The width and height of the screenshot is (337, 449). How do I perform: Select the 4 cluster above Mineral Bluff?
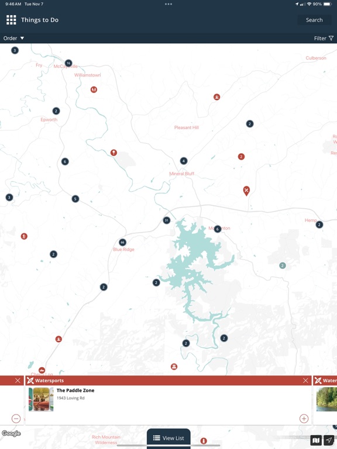tap(184, 161)
